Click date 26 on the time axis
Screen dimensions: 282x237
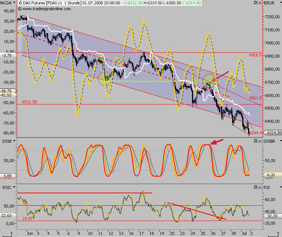pyautogui.click(x=213, y=233)
